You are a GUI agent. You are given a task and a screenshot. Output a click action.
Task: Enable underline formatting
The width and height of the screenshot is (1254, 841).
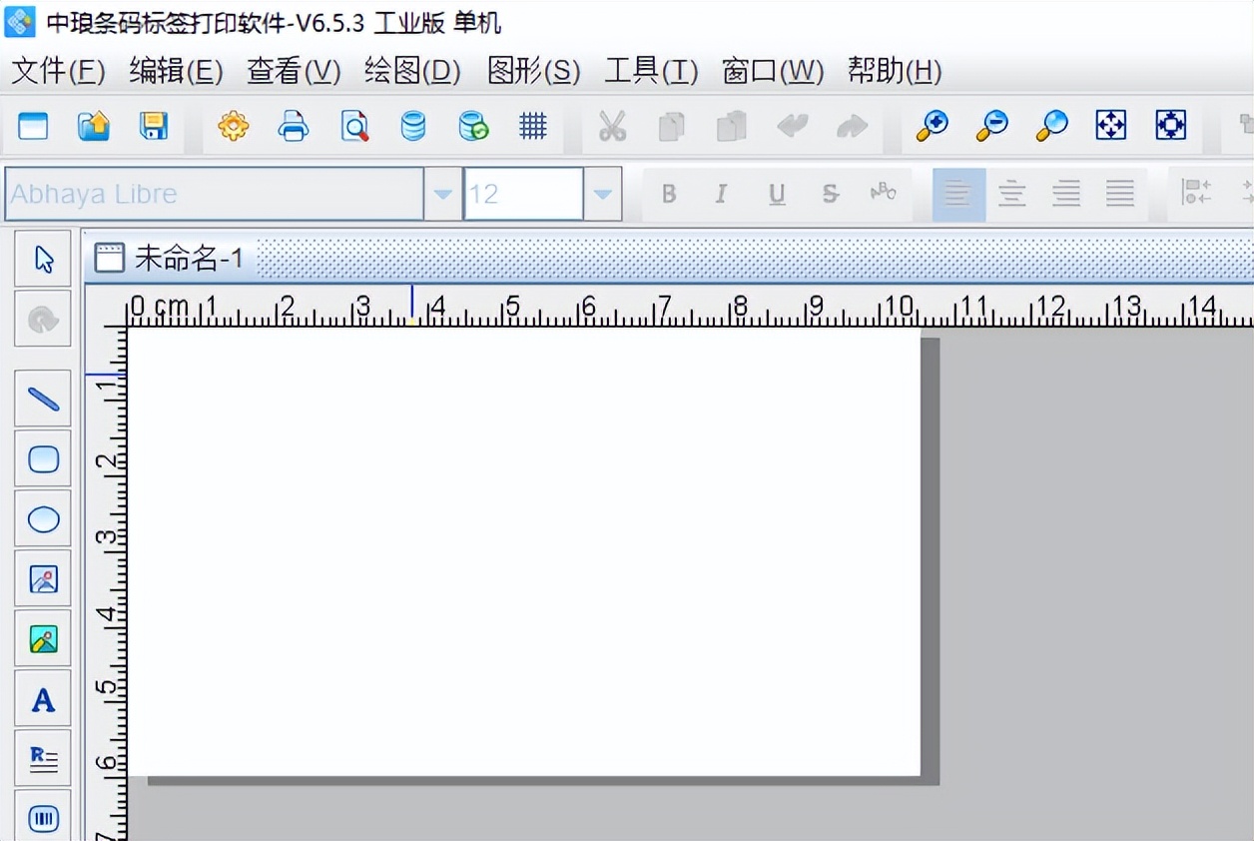(x=776, y=194)
